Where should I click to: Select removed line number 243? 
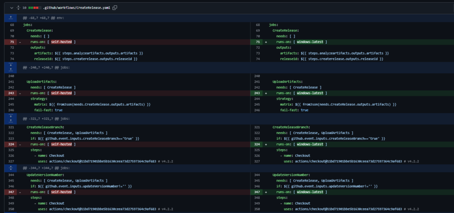(11, 93)
